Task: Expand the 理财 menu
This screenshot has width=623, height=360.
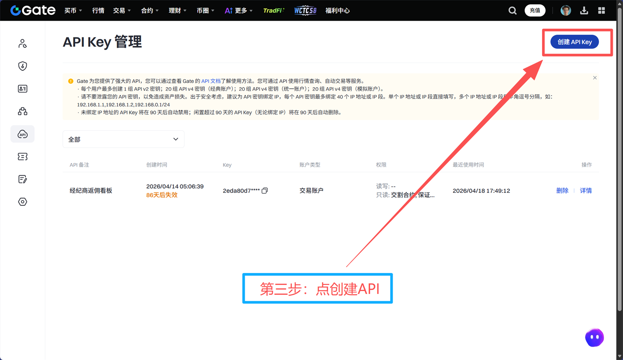Action: (x=178, y=11)
